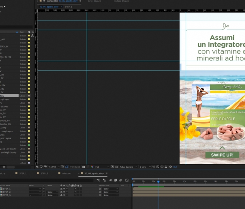Take a snapshot with the camera icon
Viewport: 245px width, 209px height.
coord(84,167)
